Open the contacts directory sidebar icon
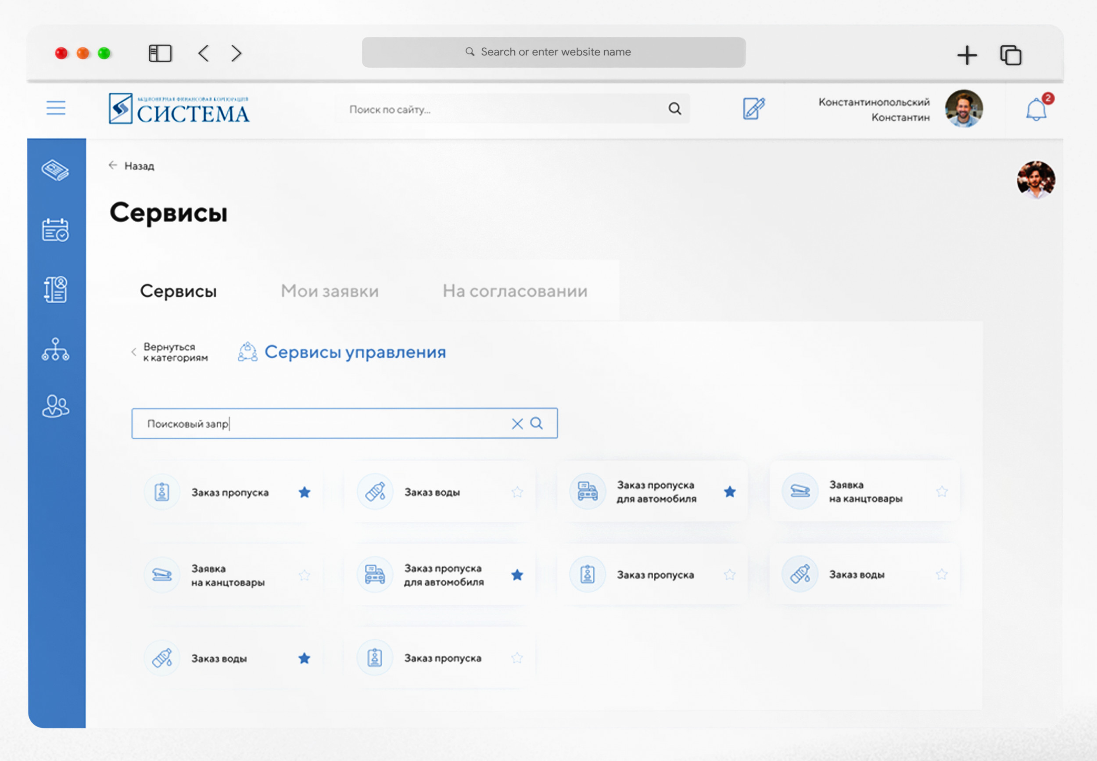The image size is (1097, 761). click(55, 289)
